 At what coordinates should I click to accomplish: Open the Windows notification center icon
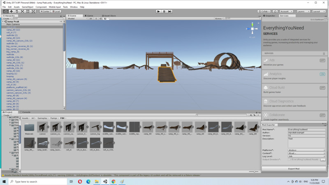click(324, 181)
